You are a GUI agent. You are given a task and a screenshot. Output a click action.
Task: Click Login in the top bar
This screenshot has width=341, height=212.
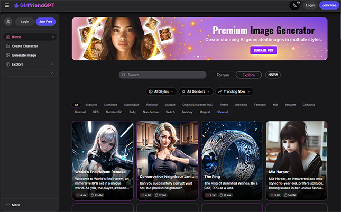(310, 5)
